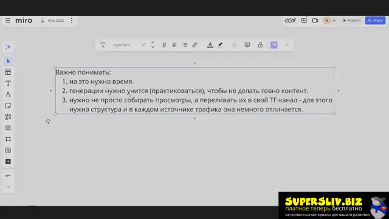
Task: Open the Upload tool
Action: (x=8, y=150)
